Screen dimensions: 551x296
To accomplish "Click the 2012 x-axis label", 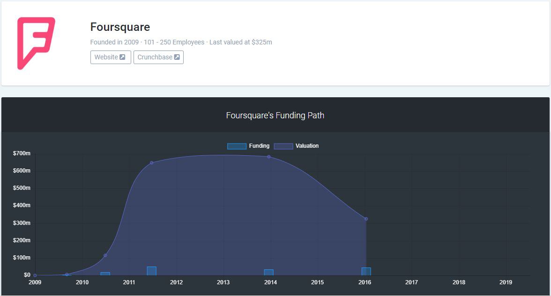I will (176, 282).
